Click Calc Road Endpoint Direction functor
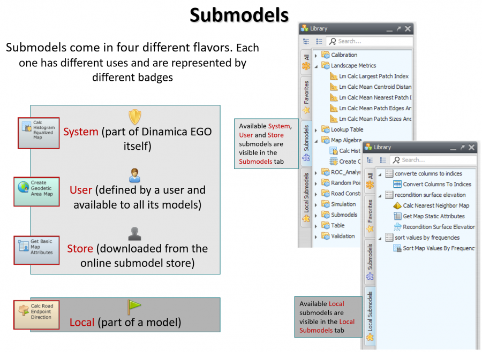Image resolution: width=482 pixels, height=352 pixels. click(36, 314)
